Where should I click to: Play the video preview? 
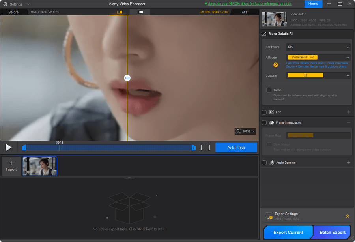[x=8, y=148]
